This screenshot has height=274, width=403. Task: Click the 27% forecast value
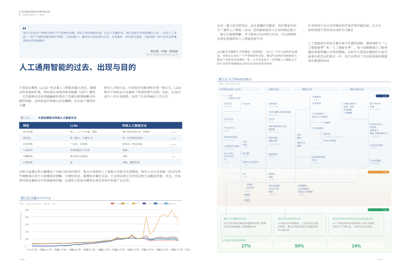point(246,246)
